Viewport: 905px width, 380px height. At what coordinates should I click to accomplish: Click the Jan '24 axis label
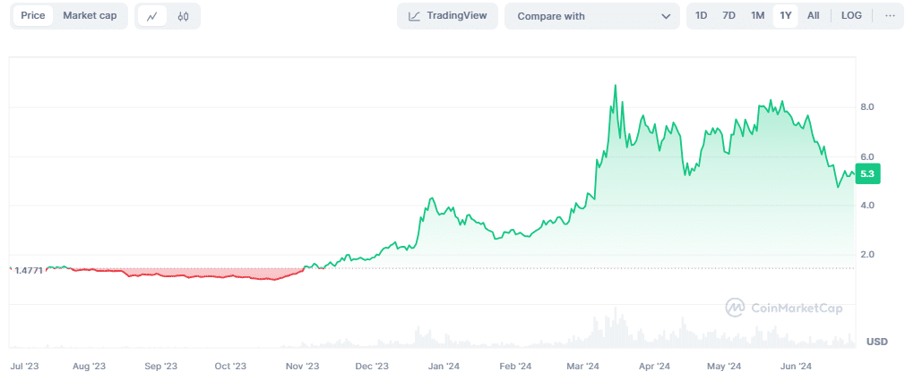[x=443, y=366]
